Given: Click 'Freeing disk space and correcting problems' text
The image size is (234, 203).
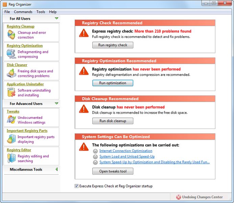Looking at the screenshot, I should (x=35, y=73).
